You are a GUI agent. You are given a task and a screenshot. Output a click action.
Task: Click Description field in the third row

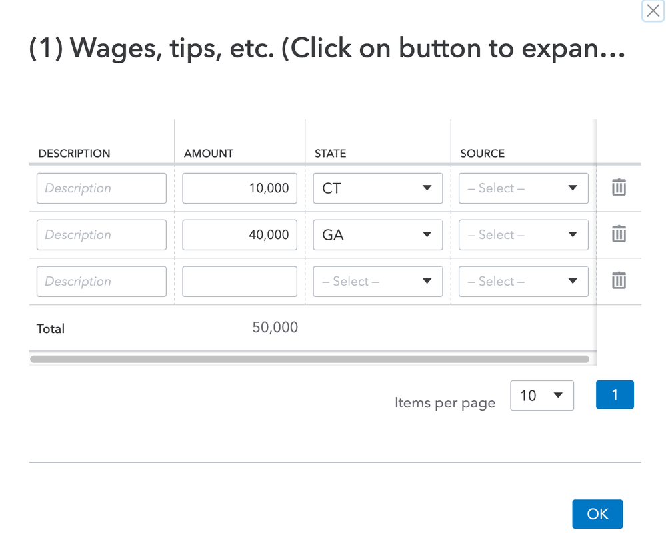point(101,282)
